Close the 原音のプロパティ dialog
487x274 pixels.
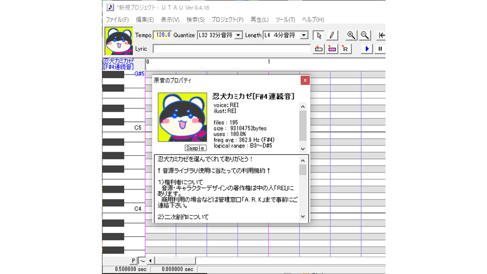click(304, 80)
